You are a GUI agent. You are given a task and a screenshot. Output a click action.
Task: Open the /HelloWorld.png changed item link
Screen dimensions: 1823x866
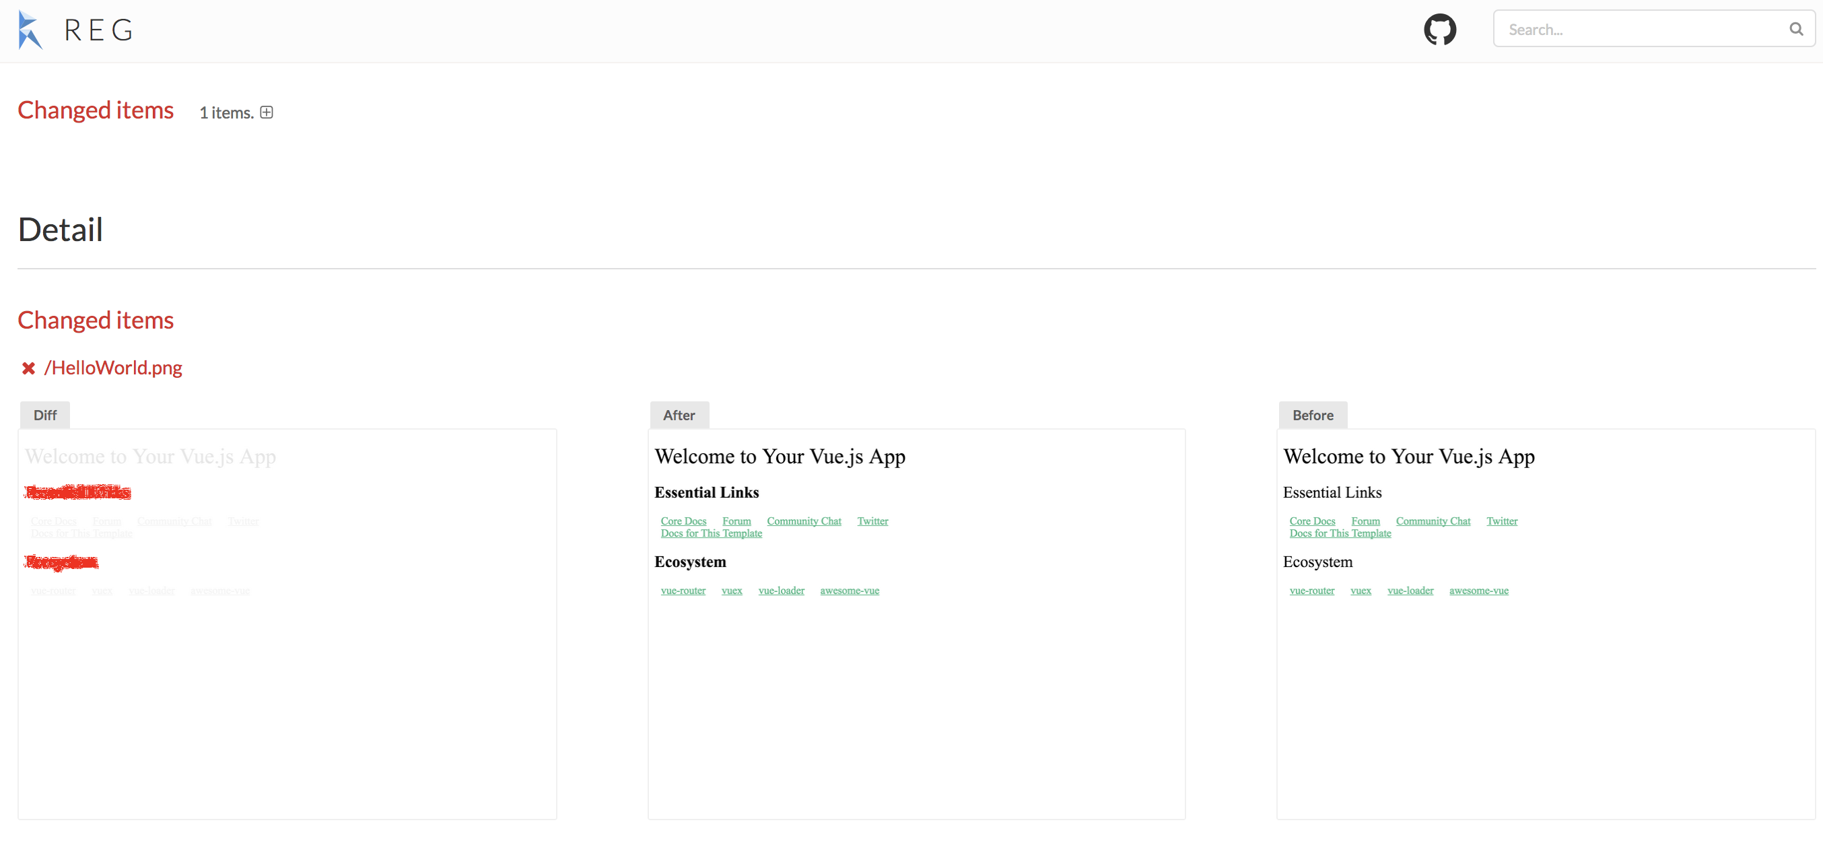(113, 368)
